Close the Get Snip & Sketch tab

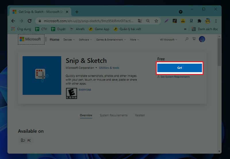click(x=67, y=12)
